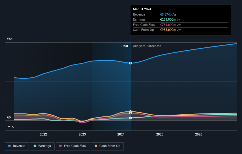Click the Free Cash Flow label in tooltip
Image resolution: width=242 pixels, height=154 pixels.
[x=144, y=25]
